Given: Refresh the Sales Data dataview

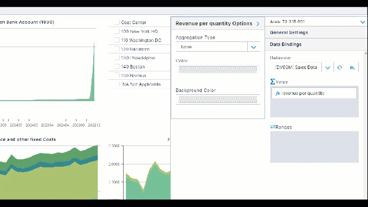Looking at the screenshot, I should (340, 68).
